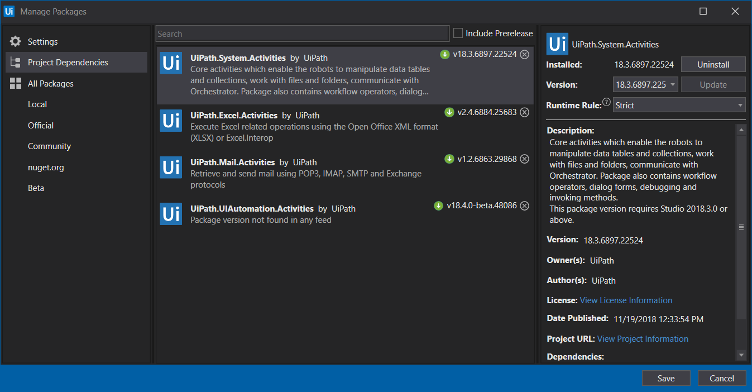Open View License Information link

tap(626, 300)
